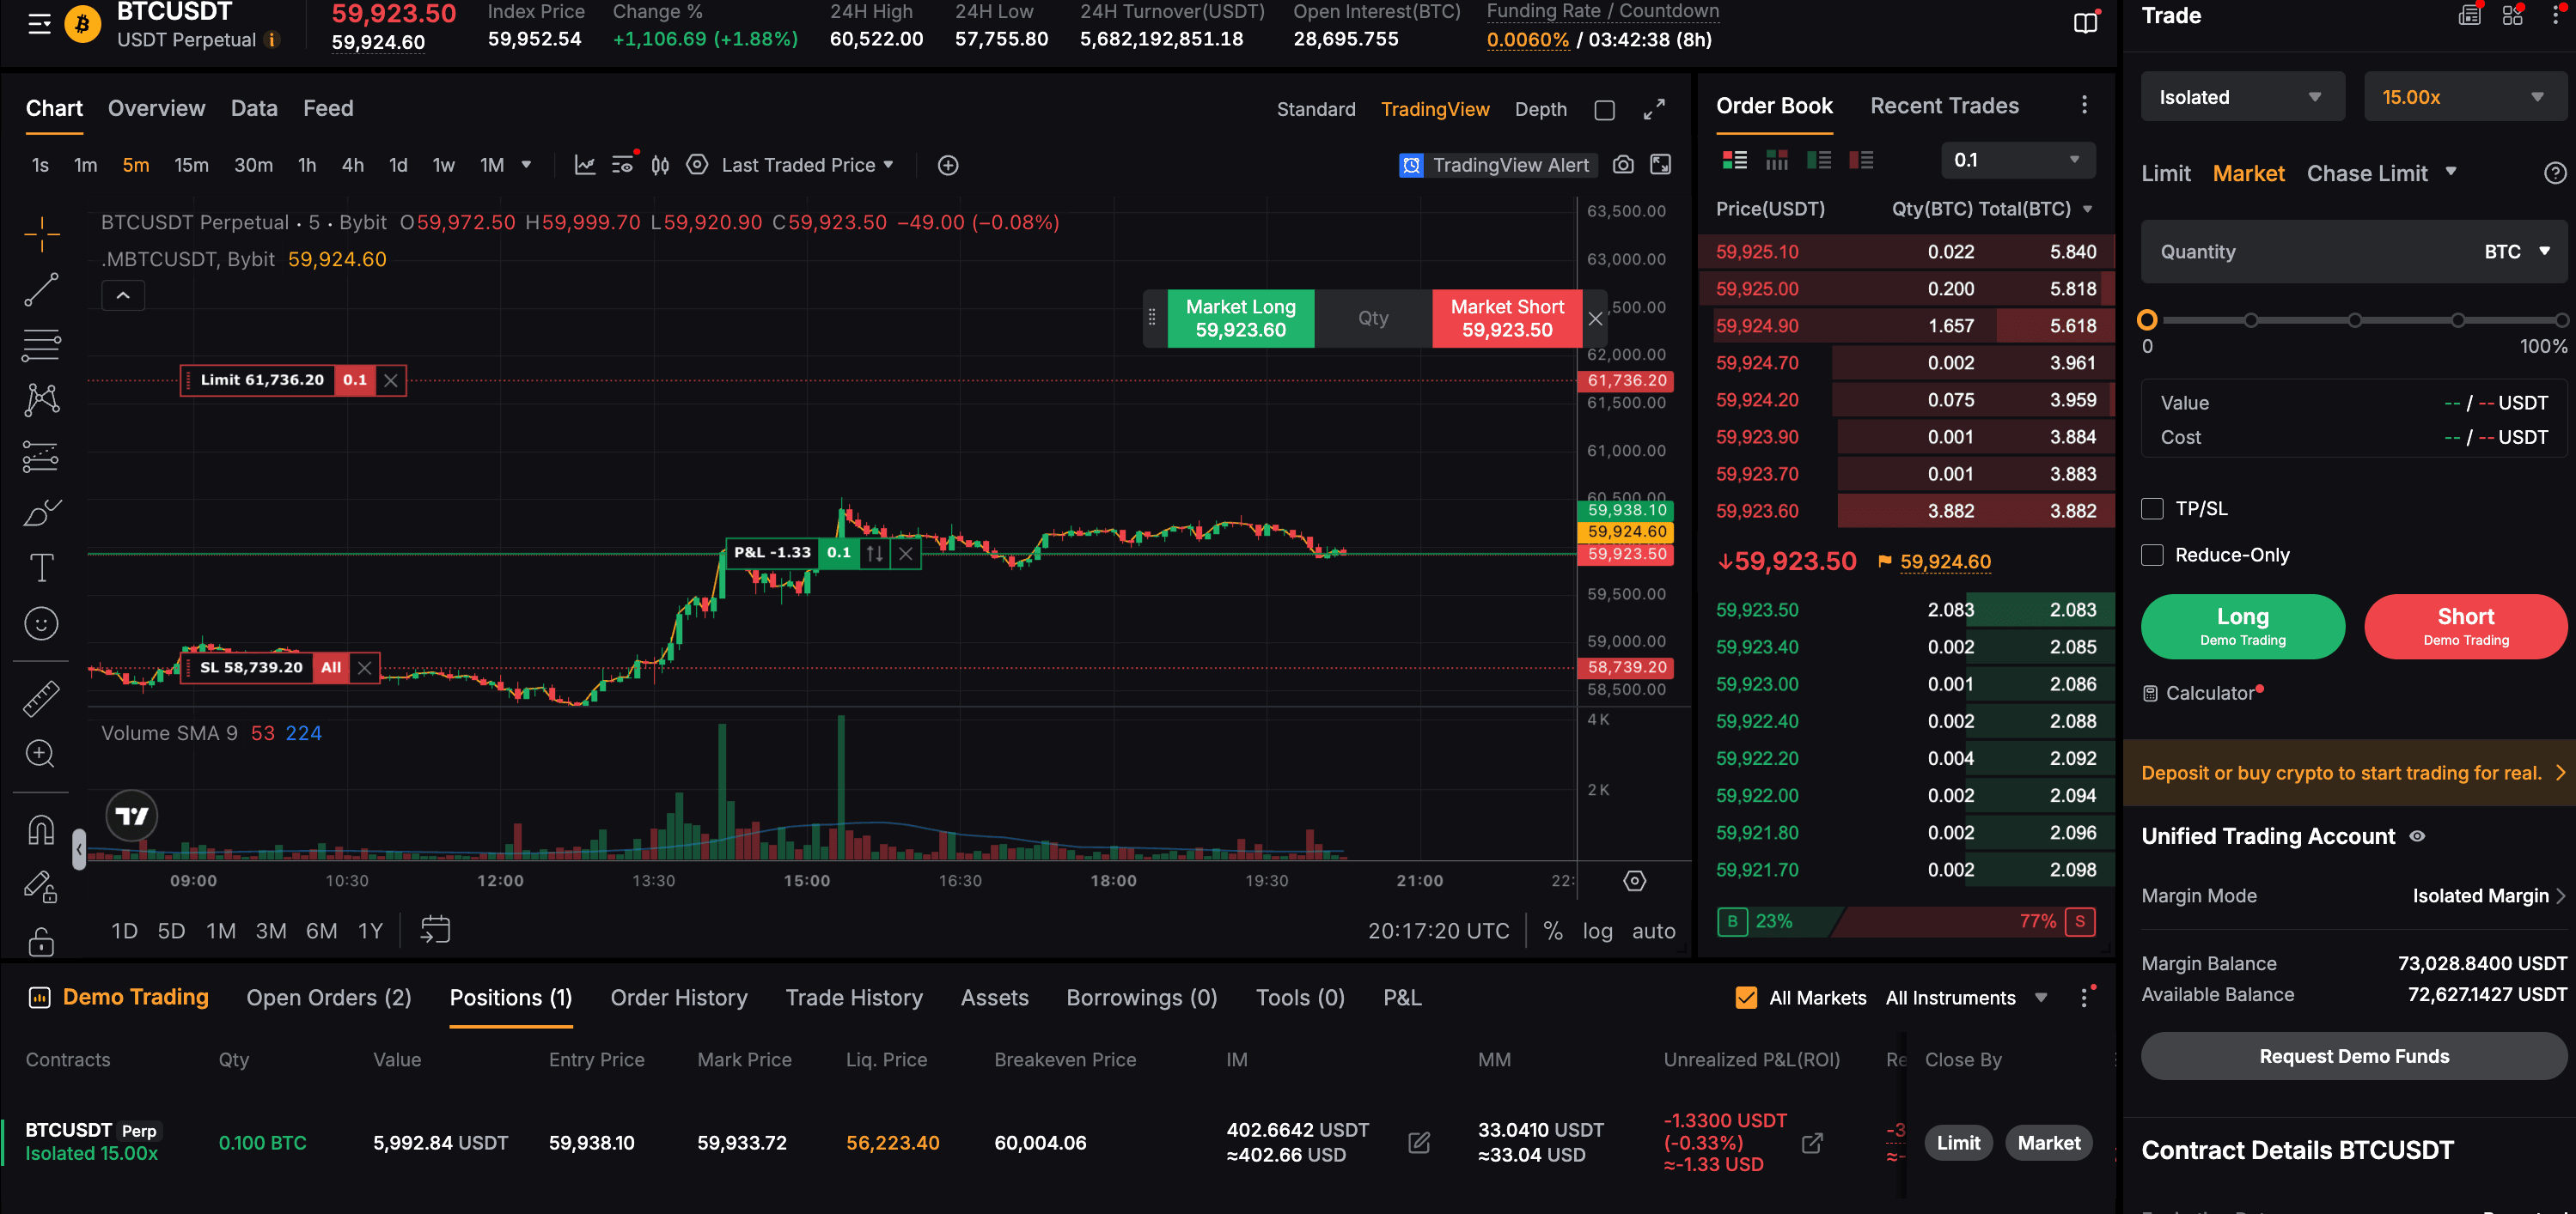2576x1214 pixels.
Task: Open the Isolated margin mode dropdown
Action: 2242,97
